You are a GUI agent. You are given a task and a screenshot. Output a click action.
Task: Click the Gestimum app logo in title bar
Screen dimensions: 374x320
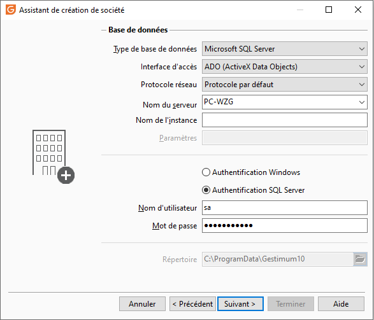point(11,10)
